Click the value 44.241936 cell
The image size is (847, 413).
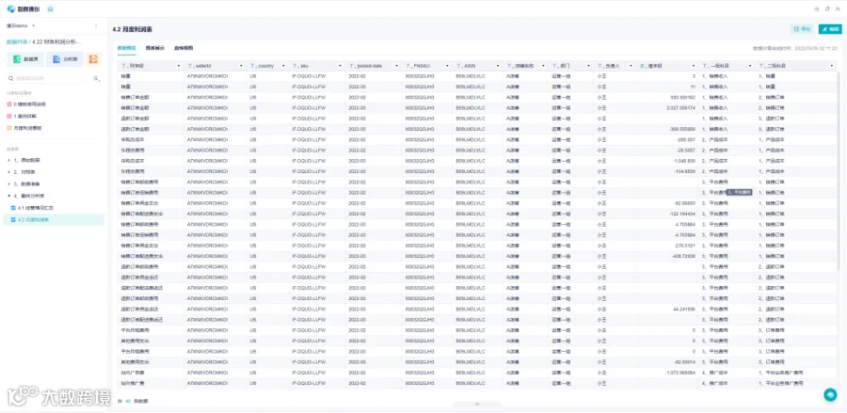(x=684, y=309)
